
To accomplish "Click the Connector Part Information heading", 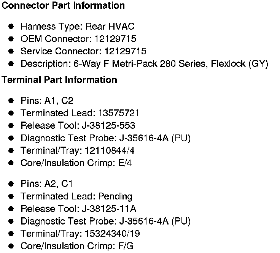I will 63,6.
